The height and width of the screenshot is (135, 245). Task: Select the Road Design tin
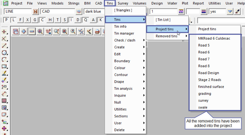click(x=208, y=73)
